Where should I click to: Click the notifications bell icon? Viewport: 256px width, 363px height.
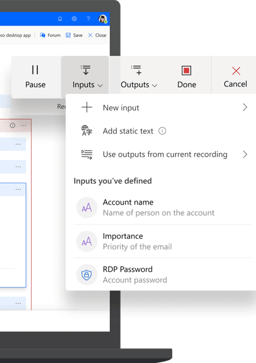click(x=60, y=19)
